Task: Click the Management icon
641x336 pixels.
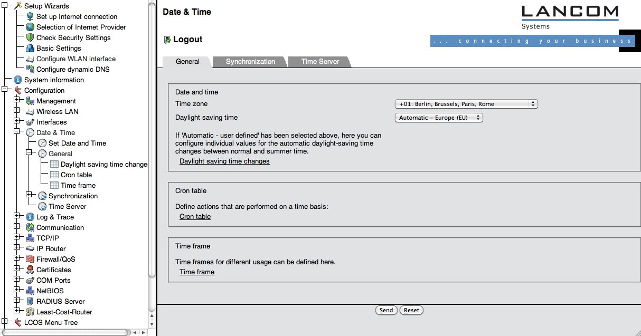Action: pyautogui.click(x=30, y=101)
